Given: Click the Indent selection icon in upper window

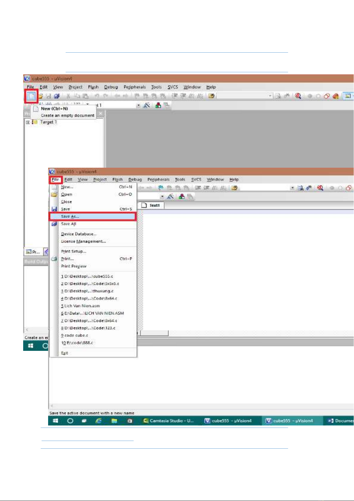Looking at the screenshot, I should pyautogui.click(x=175, y=96).
